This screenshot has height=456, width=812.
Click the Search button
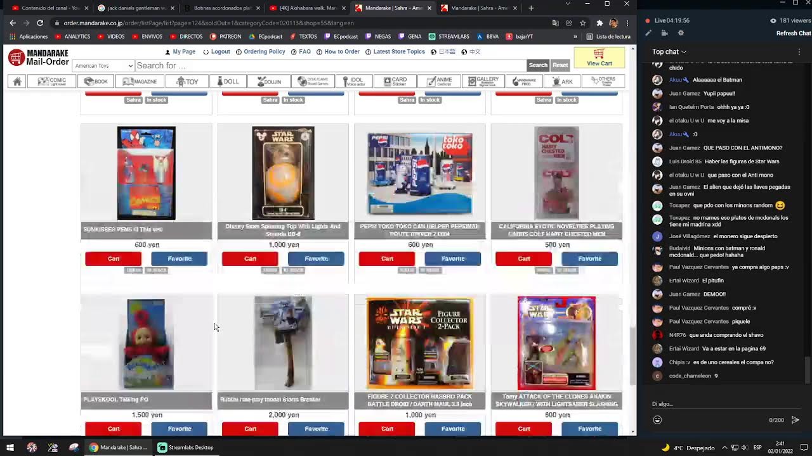click(x=538, y=65)
